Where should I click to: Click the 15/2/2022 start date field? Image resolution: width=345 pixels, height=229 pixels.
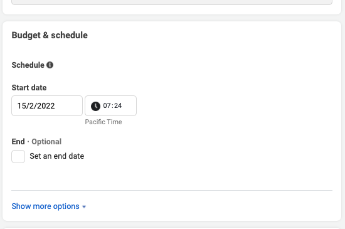47,105
